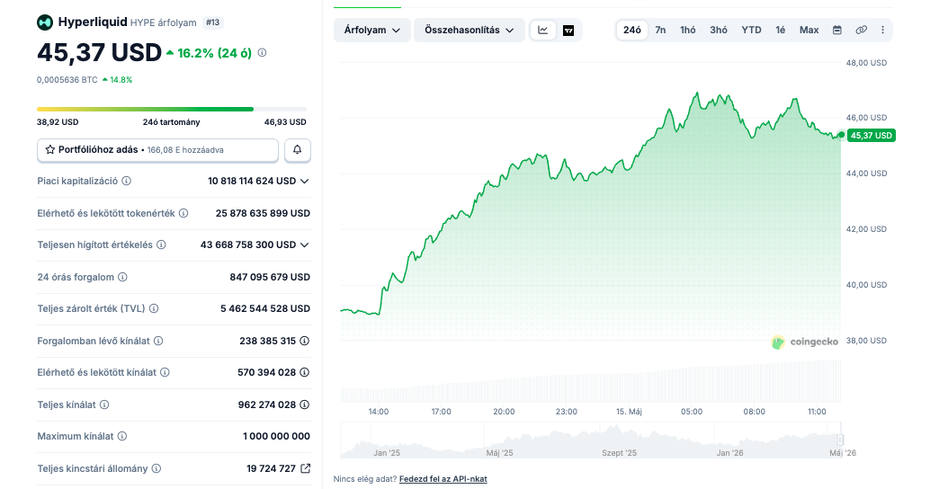The height and width of the screenshot is (489, 930).
Task: Expand Piaci kapitalizáció value chevron
Action: point(305,181)
